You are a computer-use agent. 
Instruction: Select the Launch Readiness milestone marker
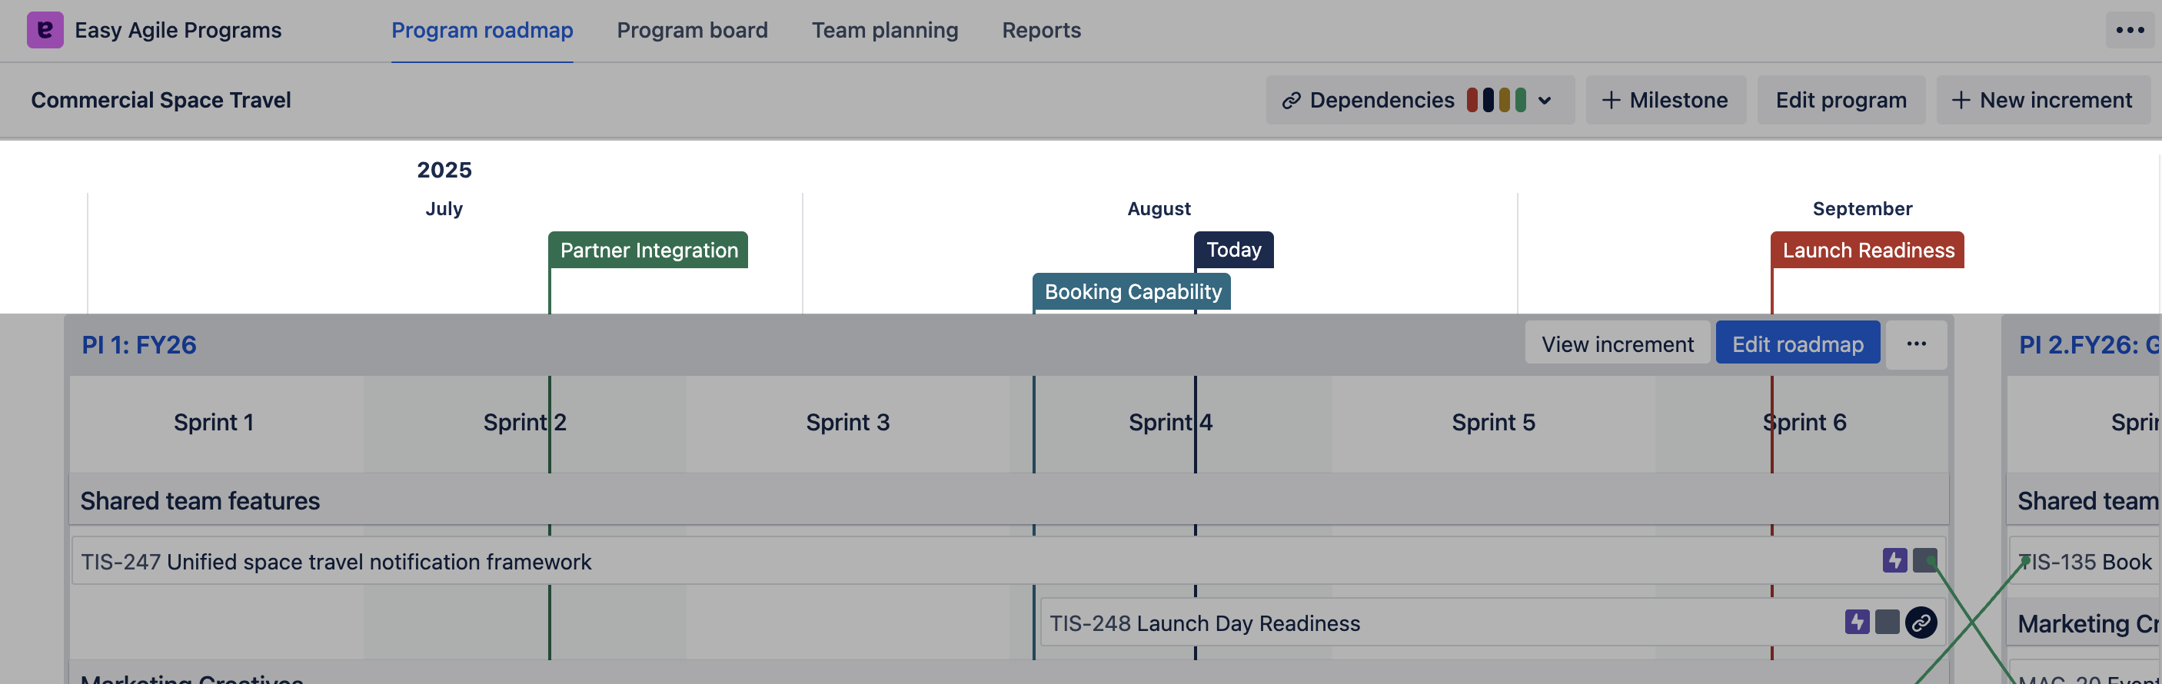coord(1867,250)
